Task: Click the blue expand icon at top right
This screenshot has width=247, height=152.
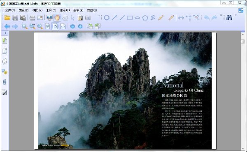Action: (x=241, y=11)
